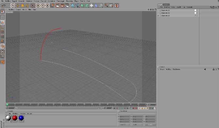219x128 pixels.
Task: Click the green current frame marker
Action: [7, 104]
